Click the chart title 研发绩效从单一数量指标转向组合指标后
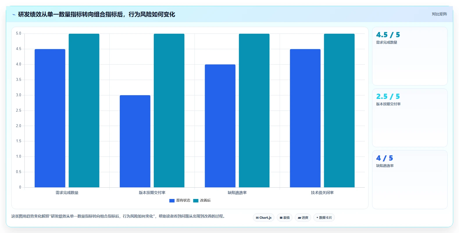The image size is (459, 233). click(x=97, y=15)
